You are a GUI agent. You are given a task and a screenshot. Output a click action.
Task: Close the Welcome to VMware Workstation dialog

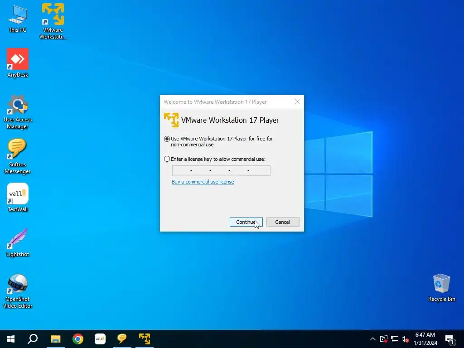[297, 102]
